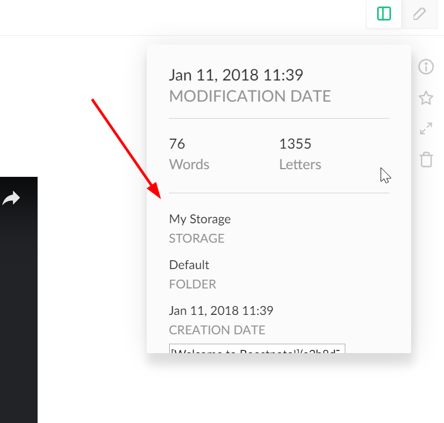Move note to trash

point(426,160)
